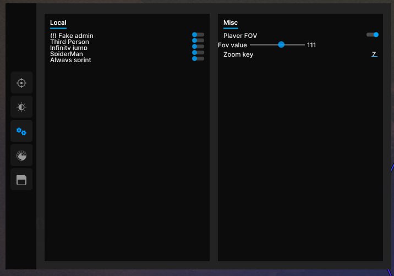Turn on the Infinity jump switch

198,47
